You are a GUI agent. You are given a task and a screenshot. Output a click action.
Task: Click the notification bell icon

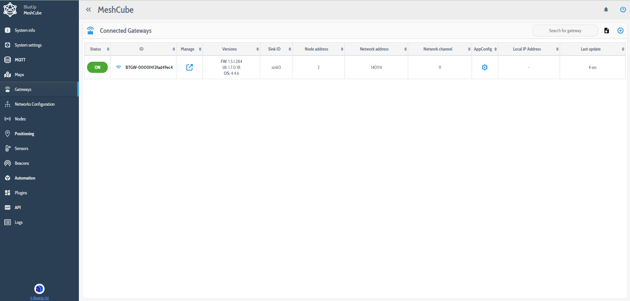click(x=606, y=10)
